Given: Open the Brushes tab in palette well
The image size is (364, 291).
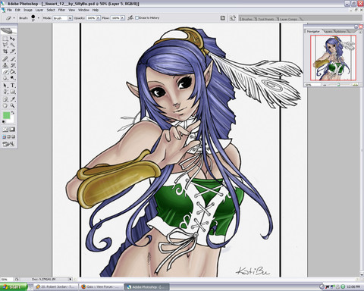Looking at the screenshot, I should (x=247, y=19).
